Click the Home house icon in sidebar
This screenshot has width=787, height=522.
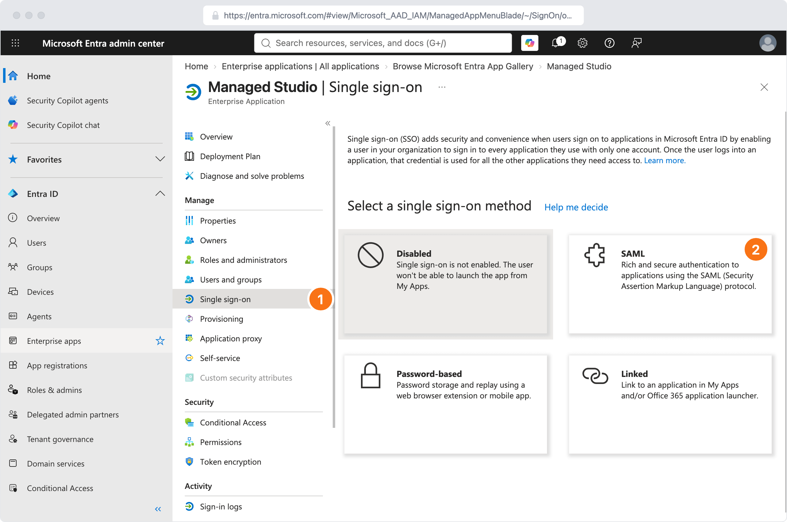tap(13, 76)
